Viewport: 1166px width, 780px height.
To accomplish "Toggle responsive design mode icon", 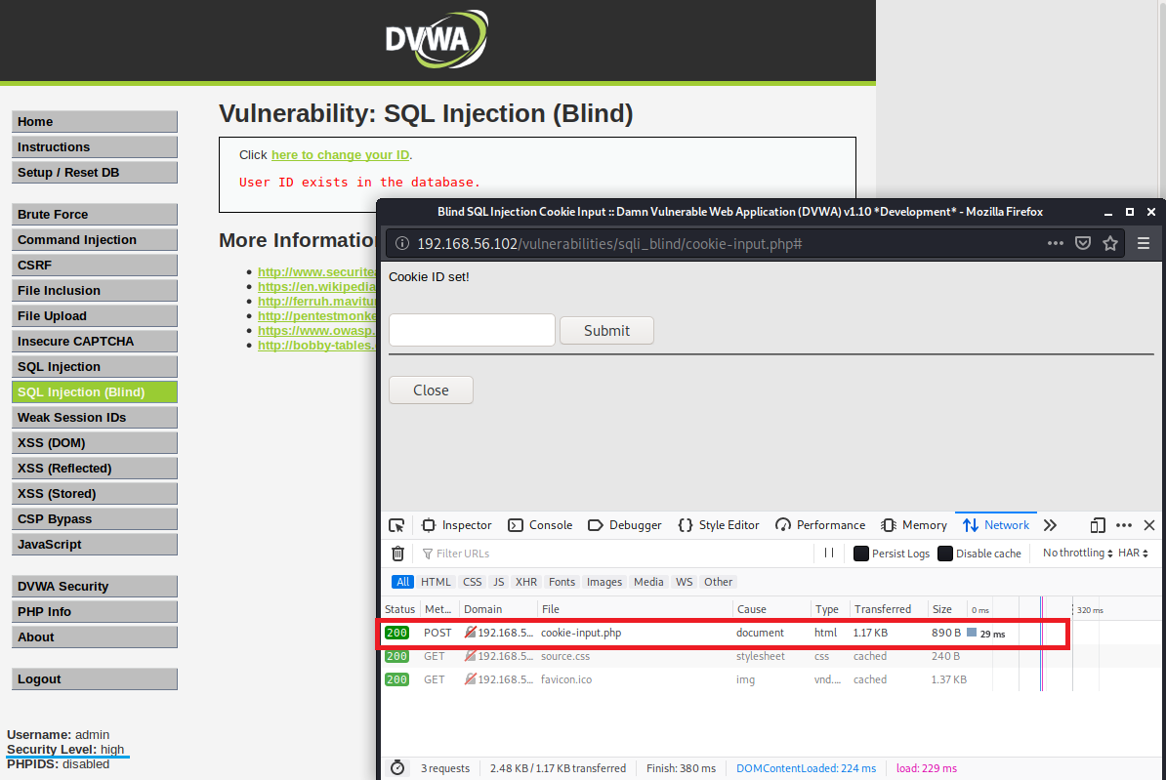I will pos(1098,526).
